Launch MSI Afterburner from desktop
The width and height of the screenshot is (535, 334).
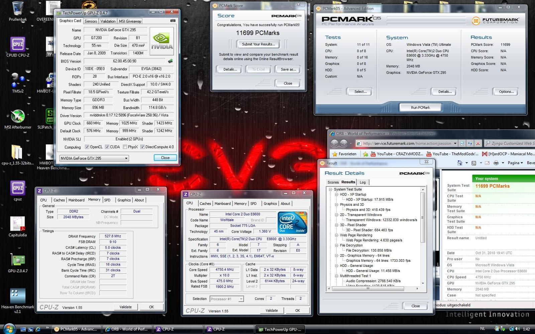click(x=18, y=119)
